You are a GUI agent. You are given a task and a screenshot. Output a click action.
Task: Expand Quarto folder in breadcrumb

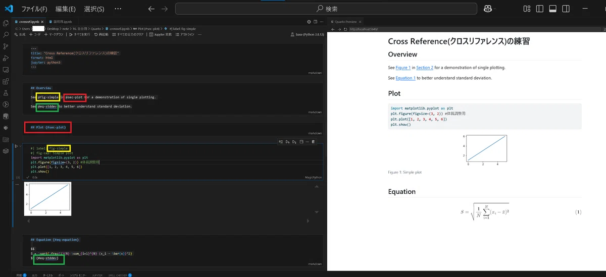point(97,29)
